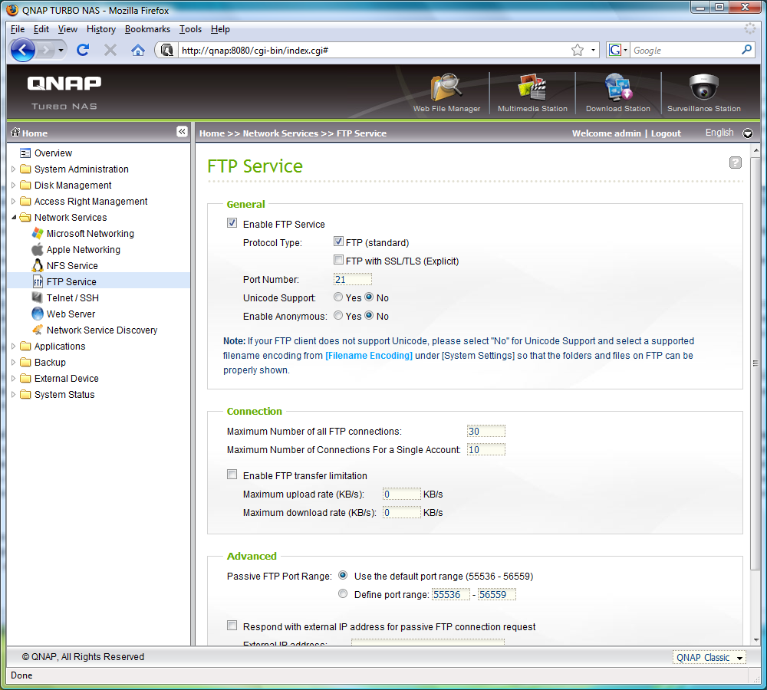This screenshot has width=767, height=690.
Task: Open the History menu
Action: tap(101, 29)
